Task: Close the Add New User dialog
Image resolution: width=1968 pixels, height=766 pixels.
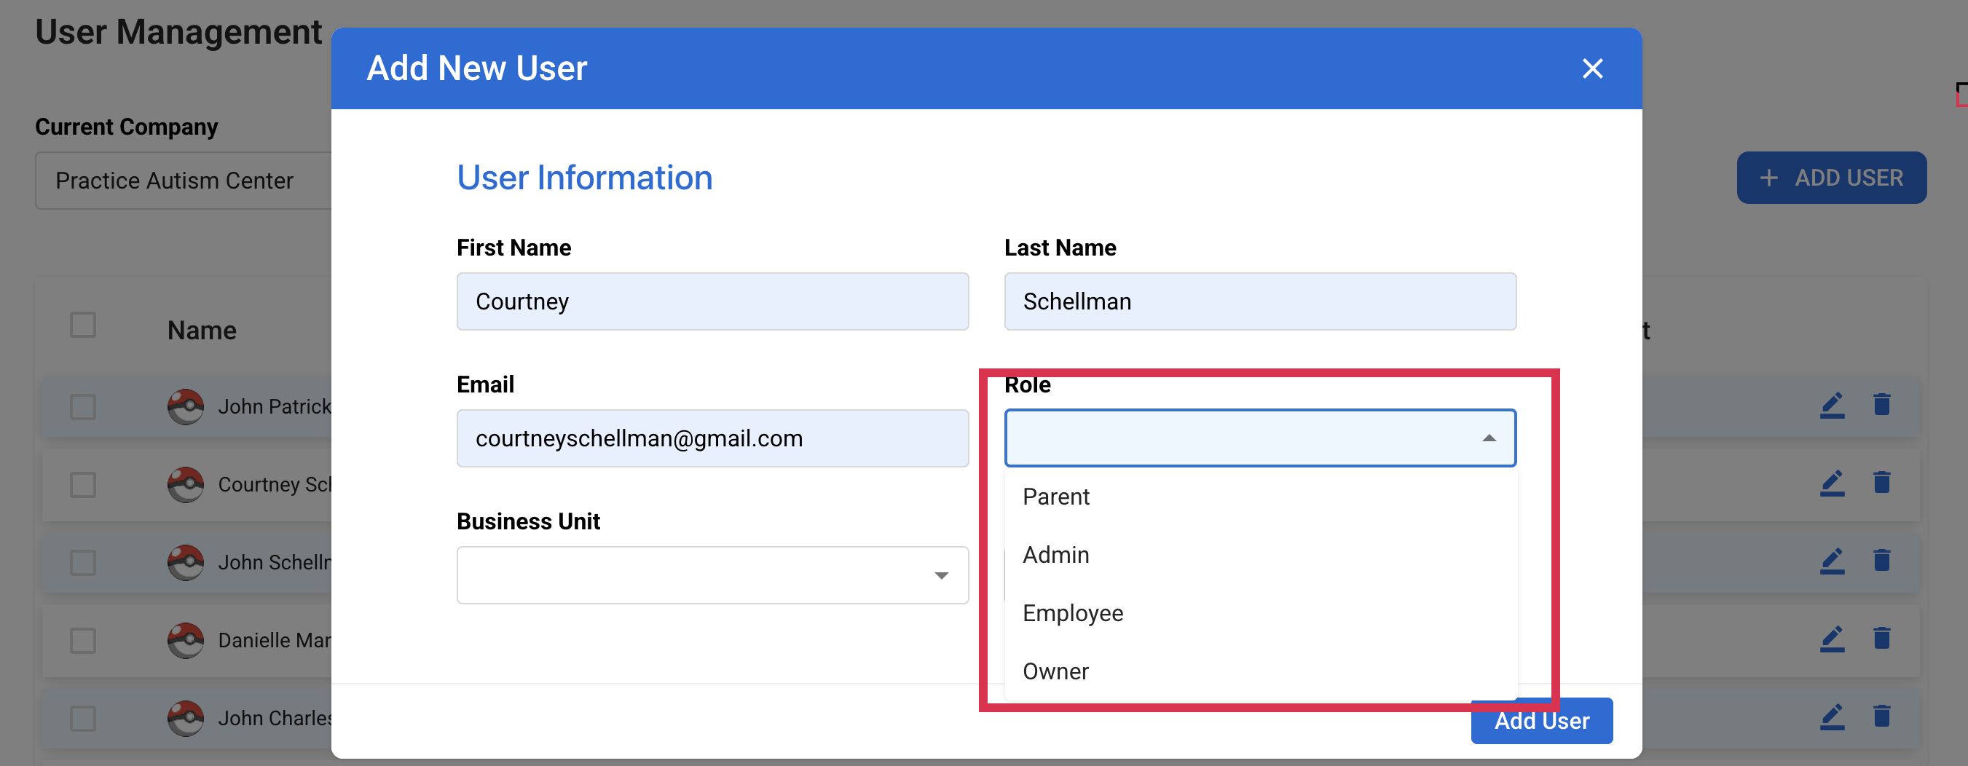Action: click(x=1592, y=68)
